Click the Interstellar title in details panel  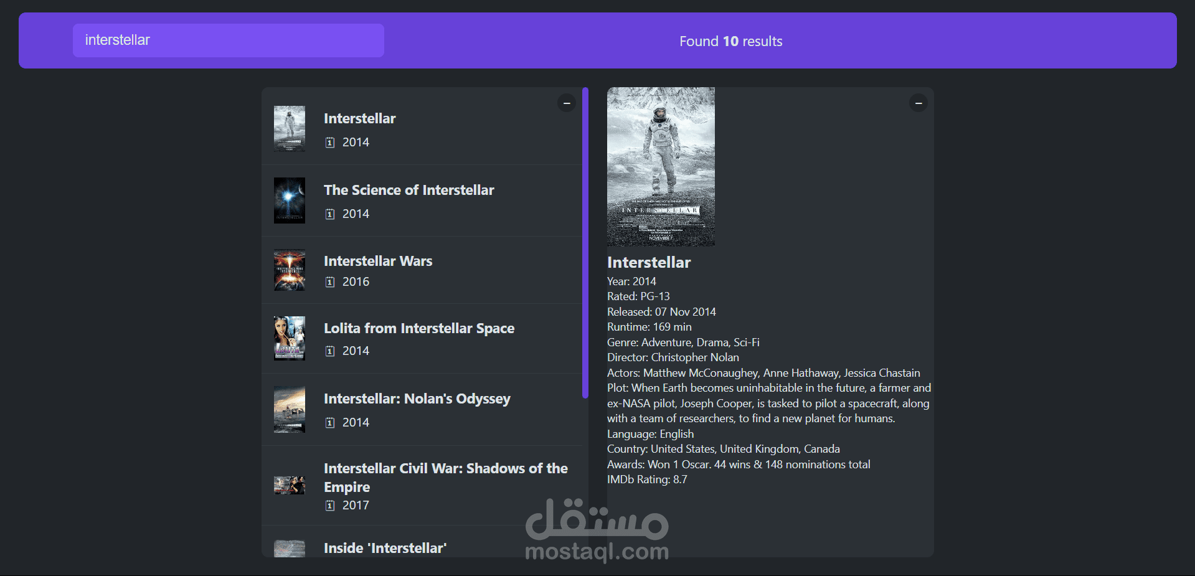tap(649, 262)
